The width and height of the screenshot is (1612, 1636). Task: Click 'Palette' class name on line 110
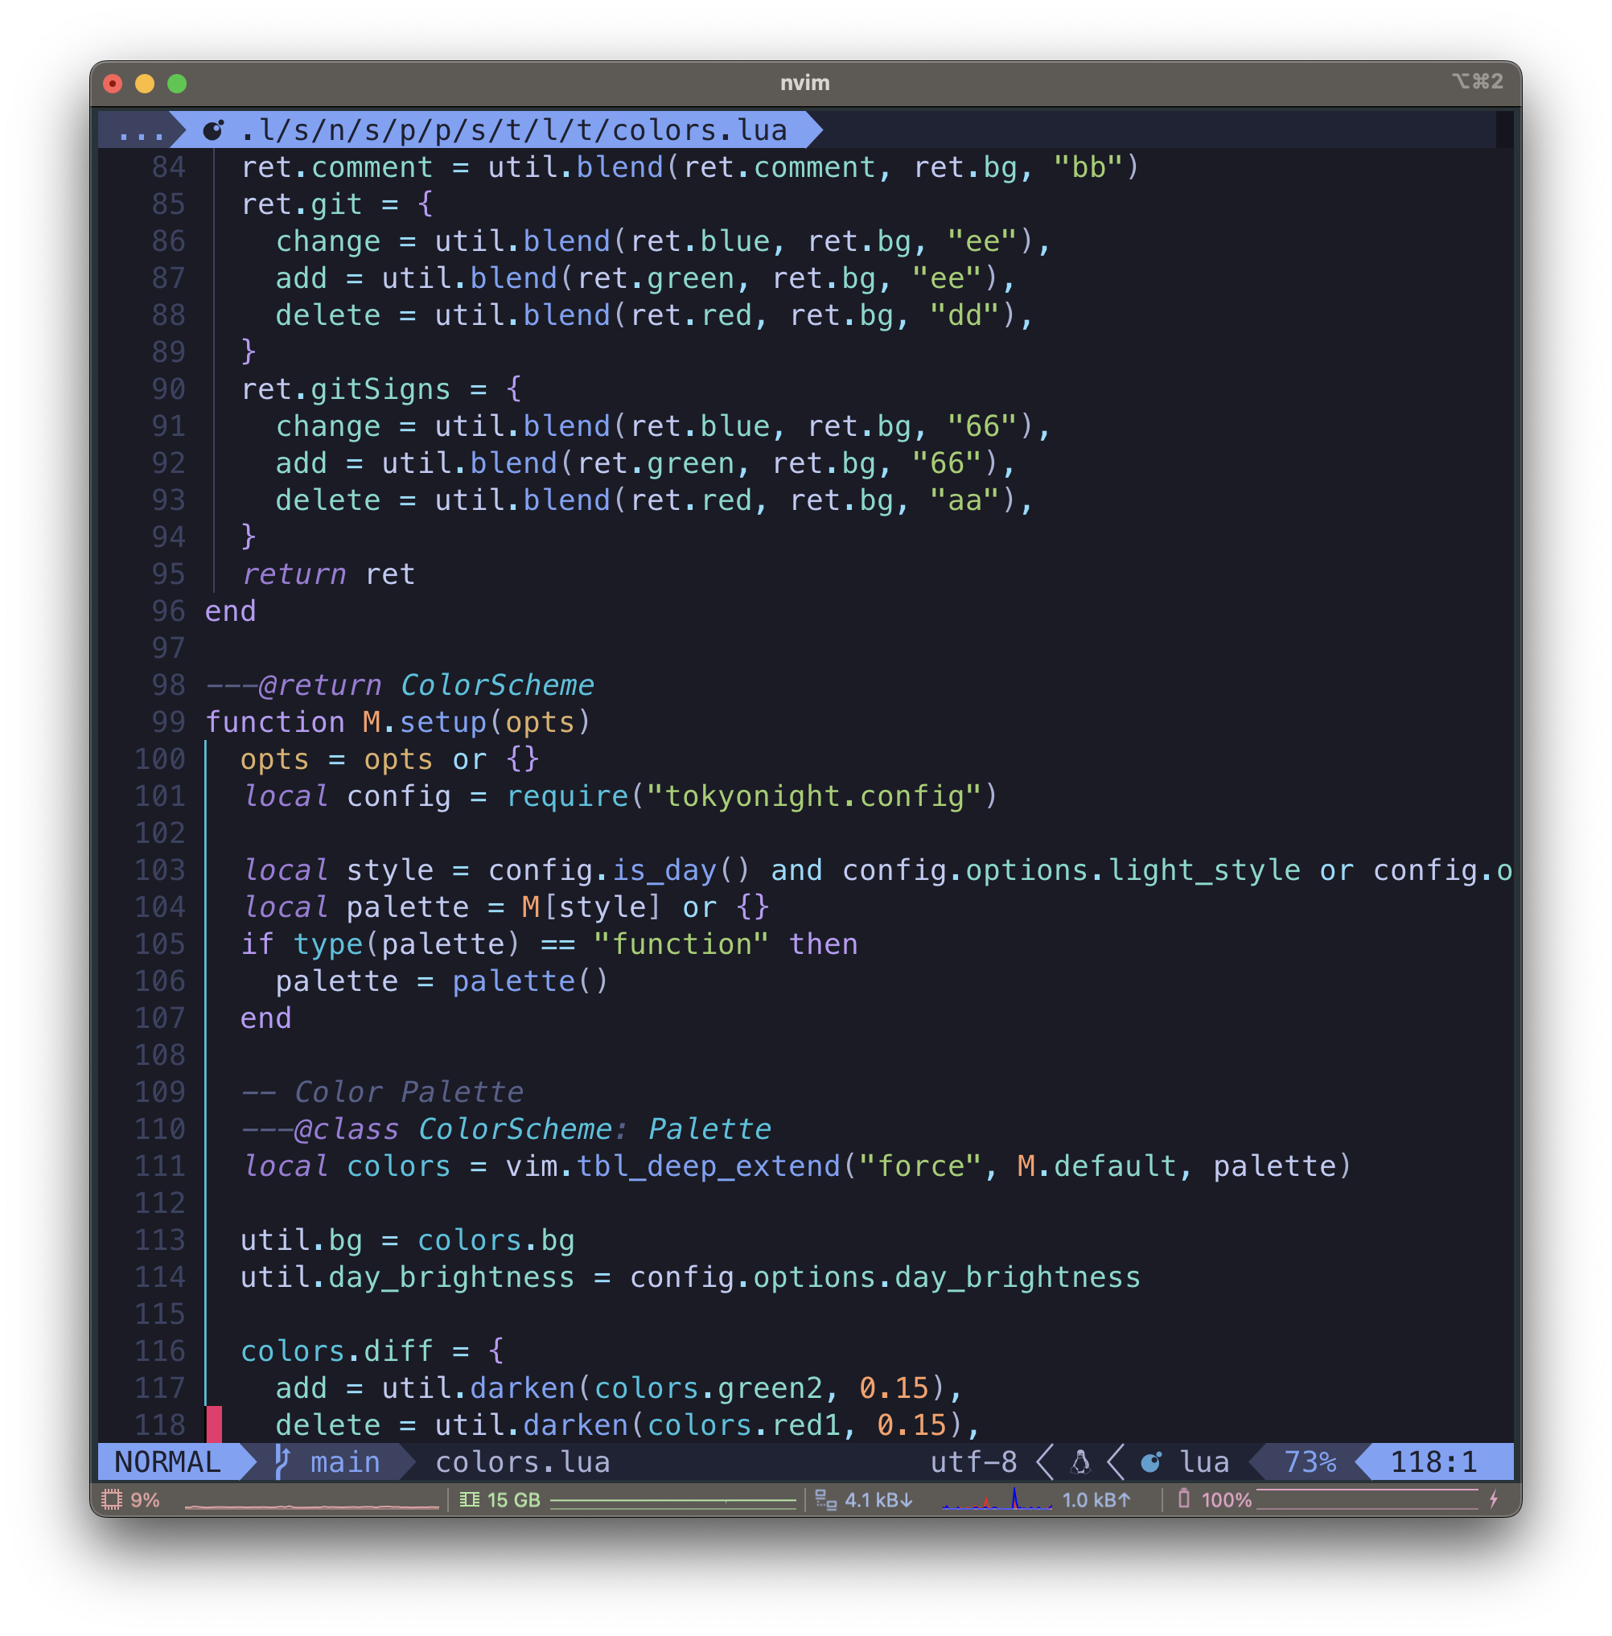pyautogui.click(x=709, y=1129)
